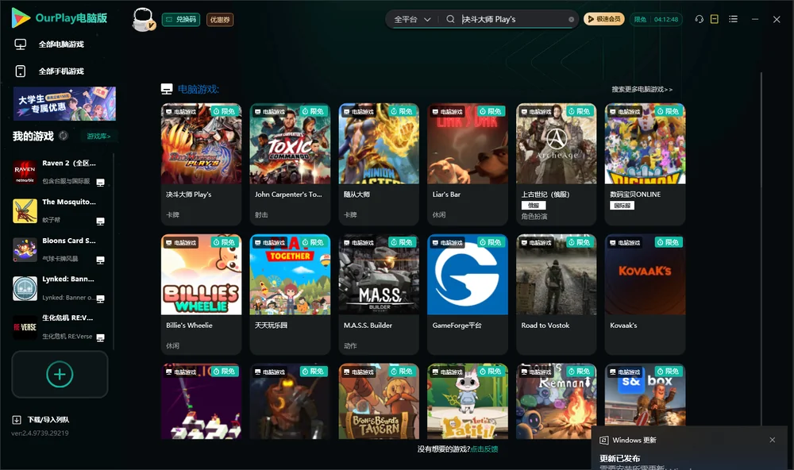Open the Liar's Bar game card
The height and width of the screenshot is (470, 794).
point(468,164)
